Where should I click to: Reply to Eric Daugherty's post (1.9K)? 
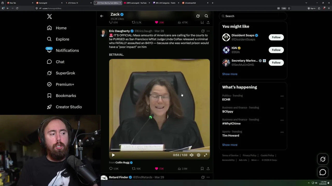tap(114, 169)
